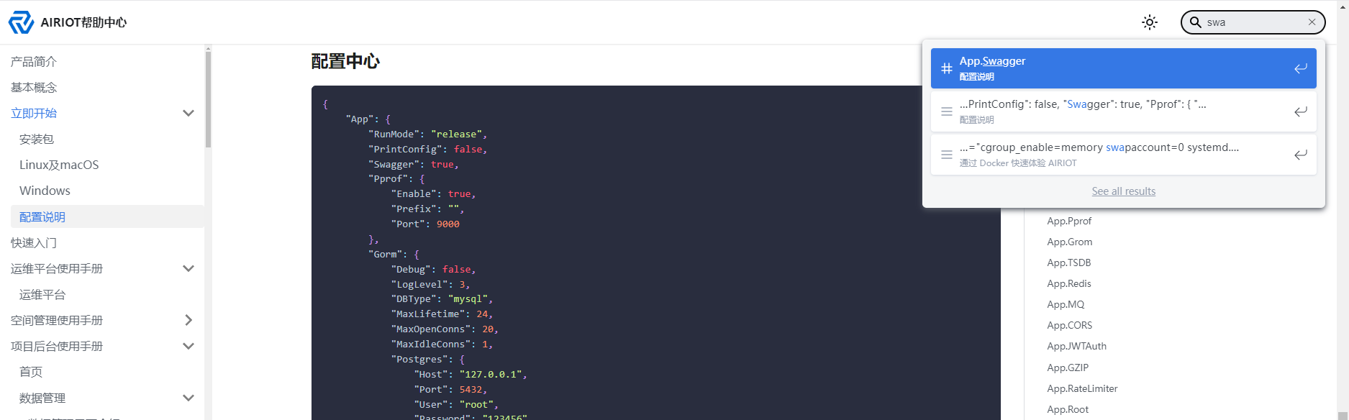Click enter-arrow icon on PrintConfig result

click(1300, 111)
